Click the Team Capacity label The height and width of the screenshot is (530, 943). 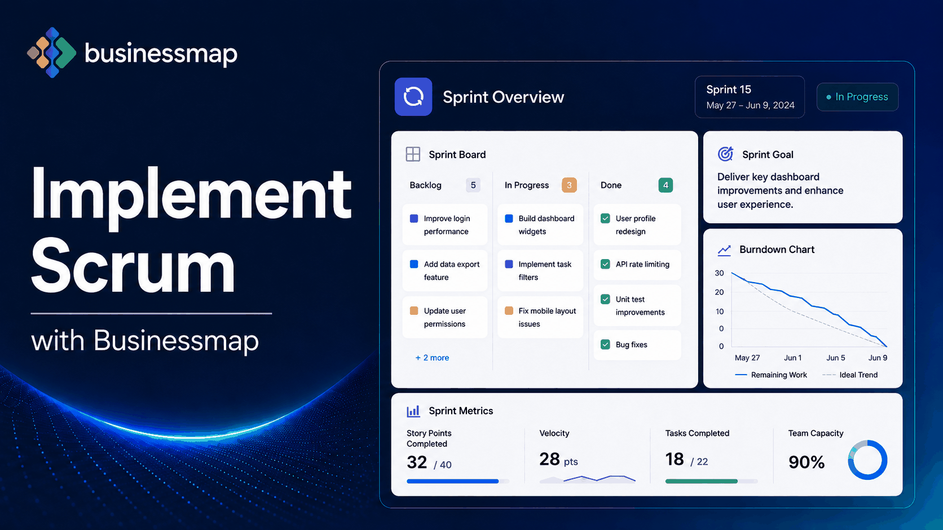pos(816,433)
